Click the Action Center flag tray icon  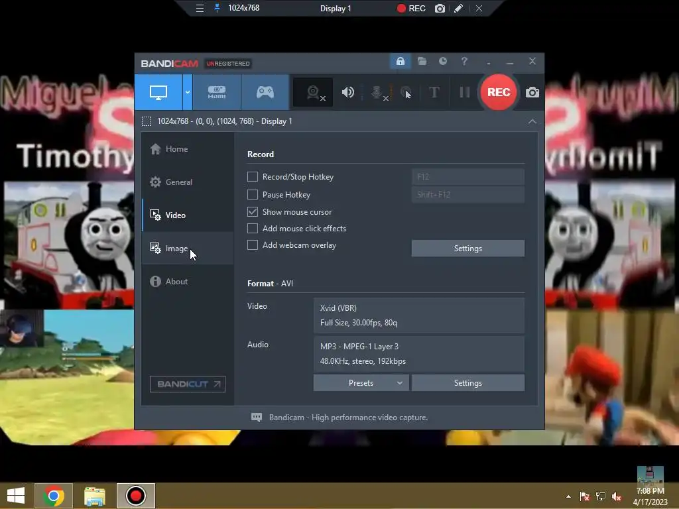(x=585, y=496)
